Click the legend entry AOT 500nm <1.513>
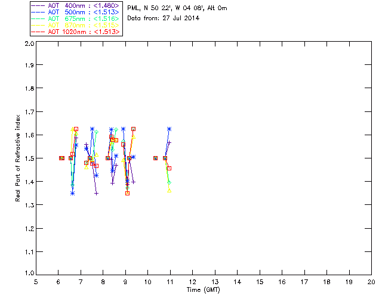This screenshot has width=382, height=305. 76,12
